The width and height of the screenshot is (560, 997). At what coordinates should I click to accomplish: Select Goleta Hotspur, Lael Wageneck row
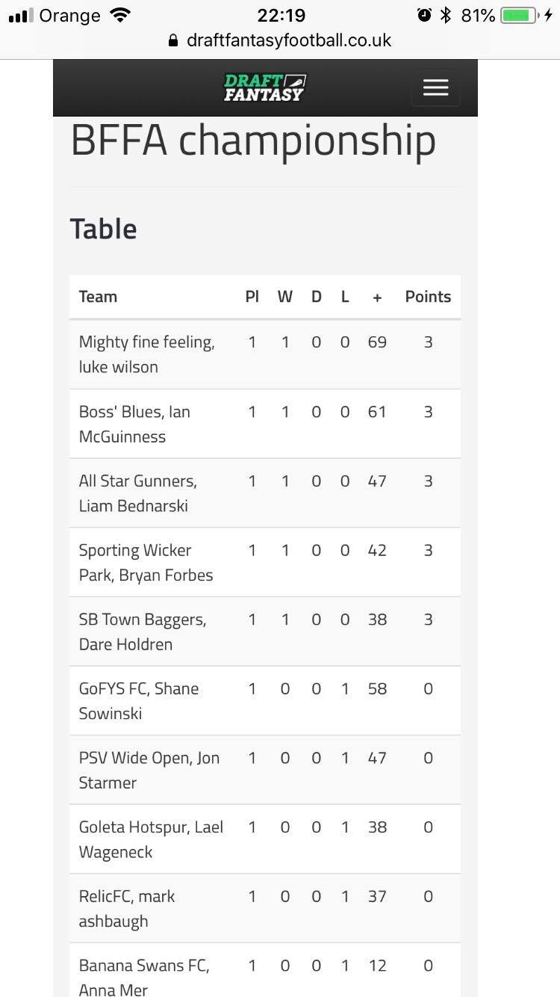pyautogui.click(x=265, y=839)
